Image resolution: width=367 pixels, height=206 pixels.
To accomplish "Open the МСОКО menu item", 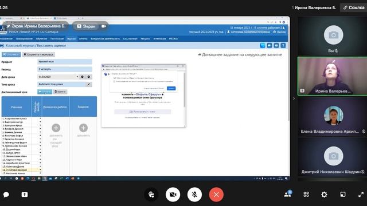I will (173, 39).
